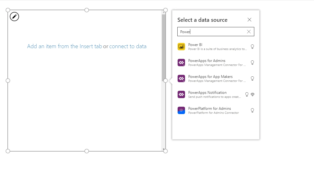Click the PowerApps Notification connector icon
Screen dimensions: 314x176
pos(181,94)
